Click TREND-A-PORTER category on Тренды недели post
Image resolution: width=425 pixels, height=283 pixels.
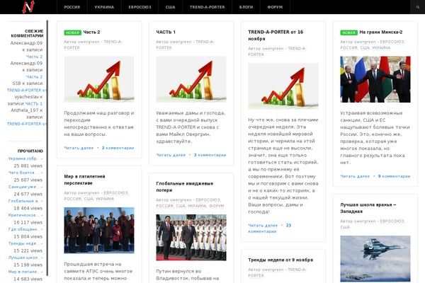(x=277, y=272)
